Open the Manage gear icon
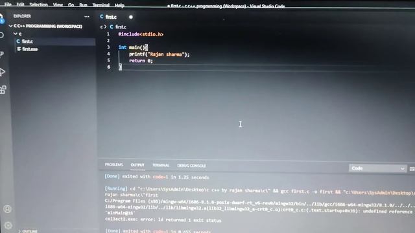This screenshot has width=415, height=233. [x=8, y=225]
